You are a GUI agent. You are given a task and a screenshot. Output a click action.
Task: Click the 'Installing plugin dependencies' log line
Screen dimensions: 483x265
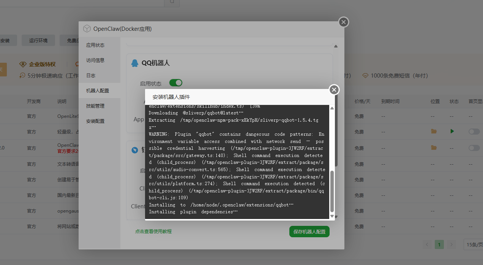[x=193, y=212]
